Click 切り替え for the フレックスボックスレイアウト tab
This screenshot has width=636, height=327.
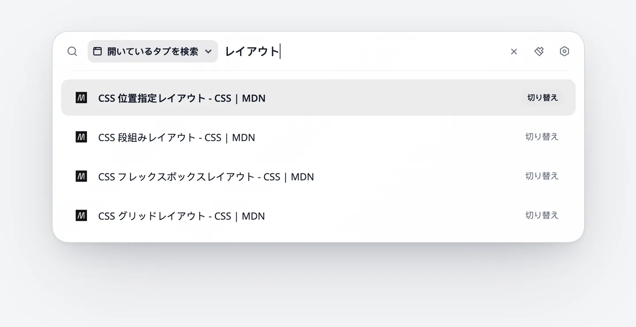(x=542, y=176)
